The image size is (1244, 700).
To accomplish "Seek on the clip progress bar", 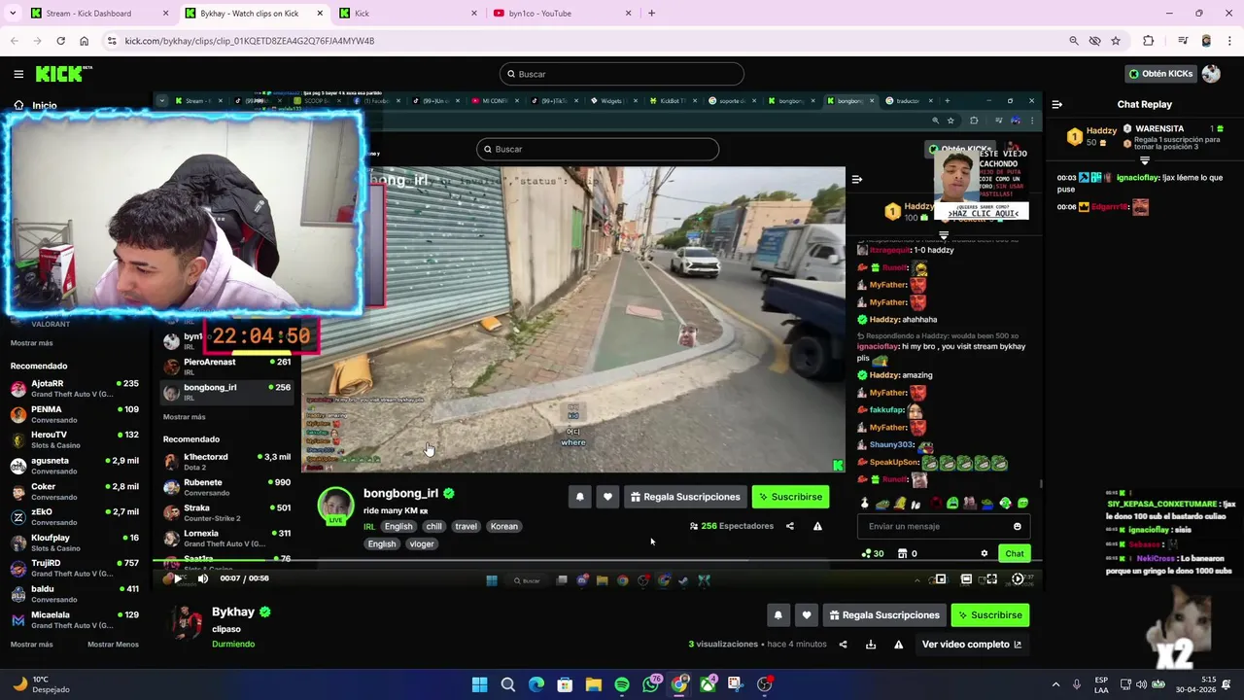I will (598, 561).
